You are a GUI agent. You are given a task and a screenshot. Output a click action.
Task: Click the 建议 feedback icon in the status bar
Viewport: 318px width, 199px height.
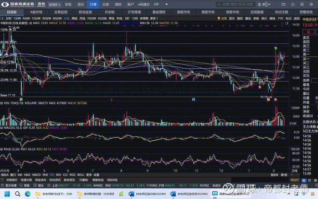pos(35,185)
